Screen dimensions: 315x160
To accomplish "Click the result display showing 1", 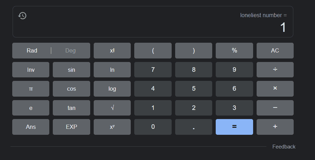I will (x=283, y=27).
